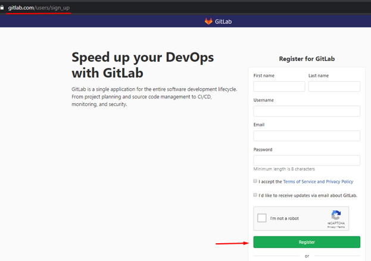The image size is (371, 261).
Task: Click into the Username field
Action: (307, 111)
